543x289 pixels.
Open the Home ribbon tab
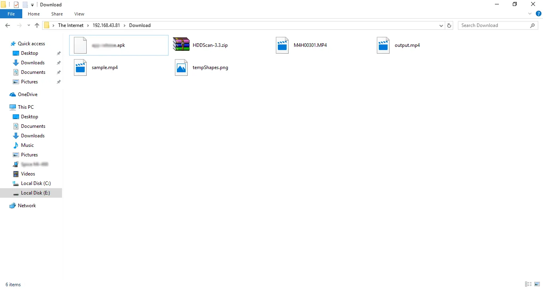click(34, 14)
